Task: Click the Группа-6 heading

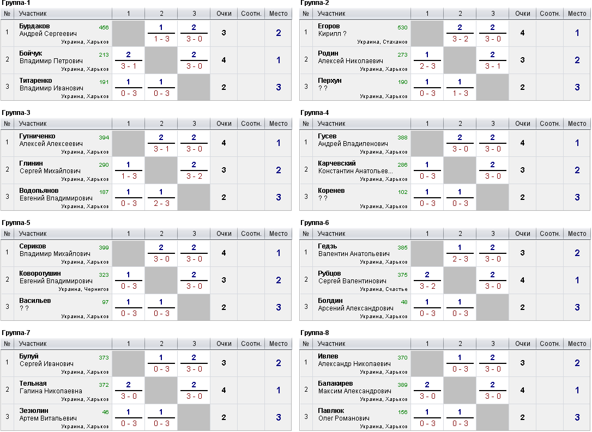Action: 315,223
